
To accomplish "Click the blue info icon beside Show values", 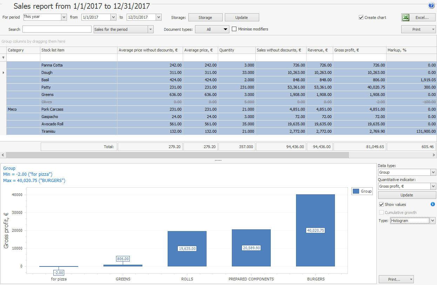I will point(433,204).
